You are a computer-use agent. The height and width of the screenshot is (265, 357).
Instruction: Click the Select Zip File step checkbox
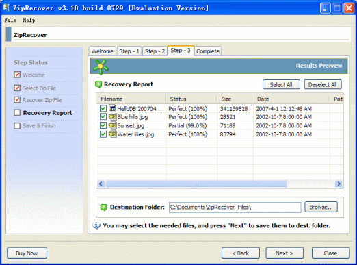coord(17,88)
